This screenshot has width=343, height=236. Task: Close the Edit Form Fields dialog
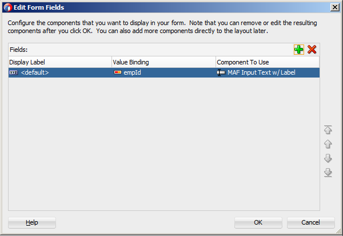[x=335, y=7]
